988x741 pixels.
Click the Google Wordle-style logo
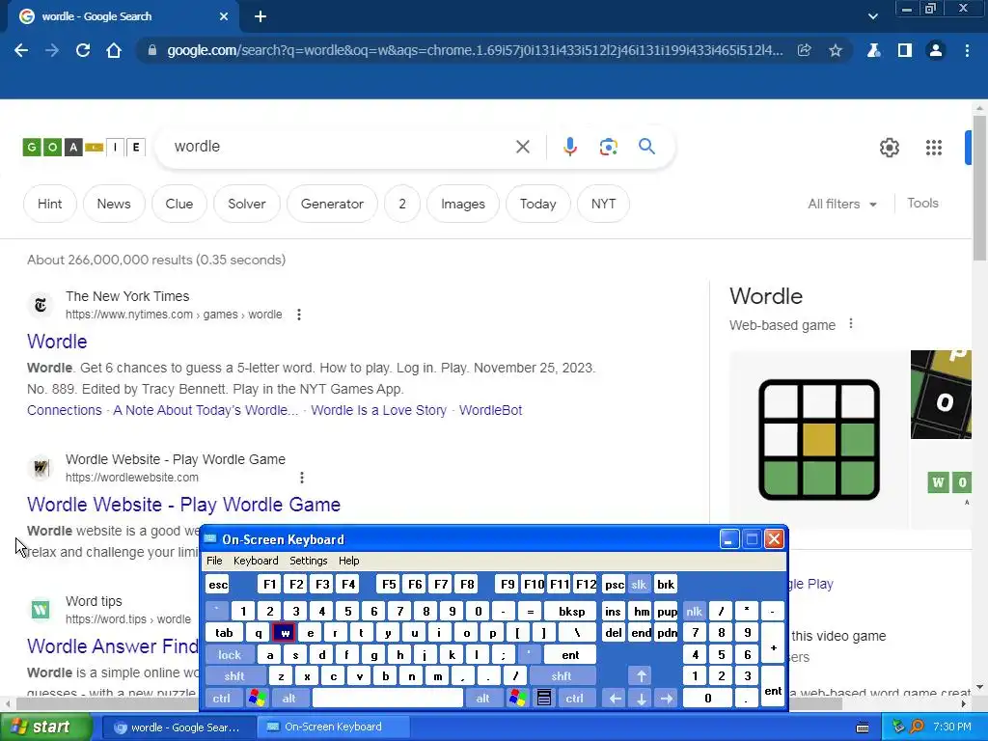point(84,148)
